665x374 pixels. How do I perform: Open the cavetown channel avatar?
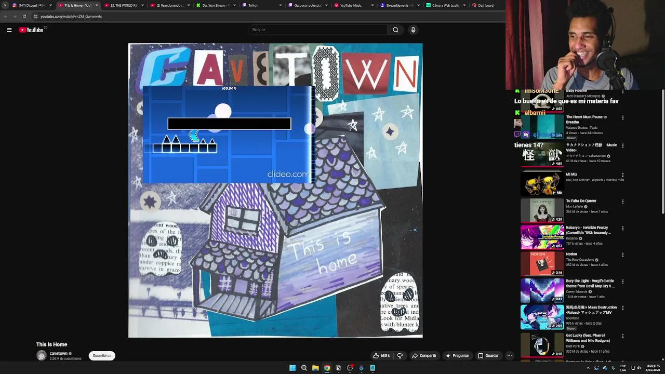pyautogui.click(x=42, y=356)
